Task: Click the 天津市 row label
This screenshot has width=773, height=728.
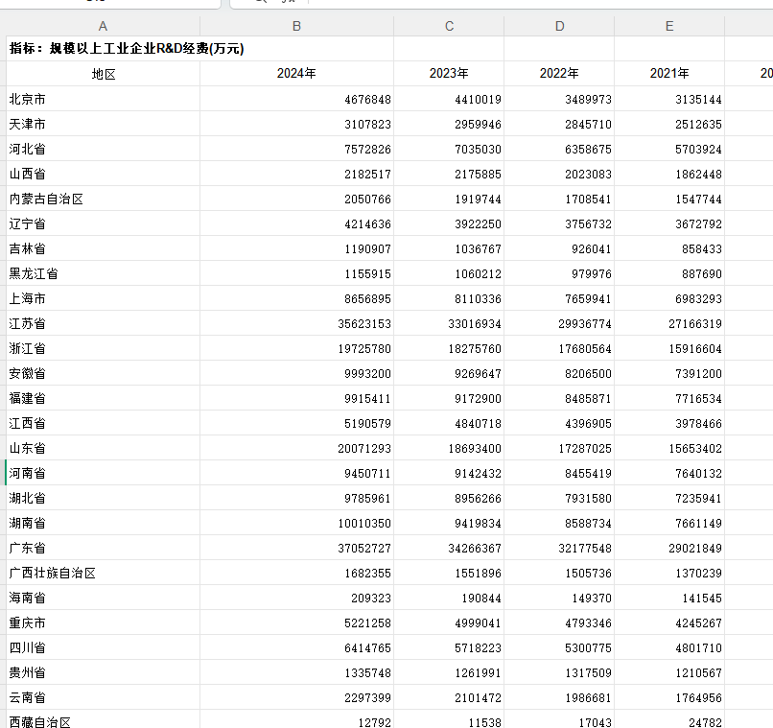Action: (27, 124)
